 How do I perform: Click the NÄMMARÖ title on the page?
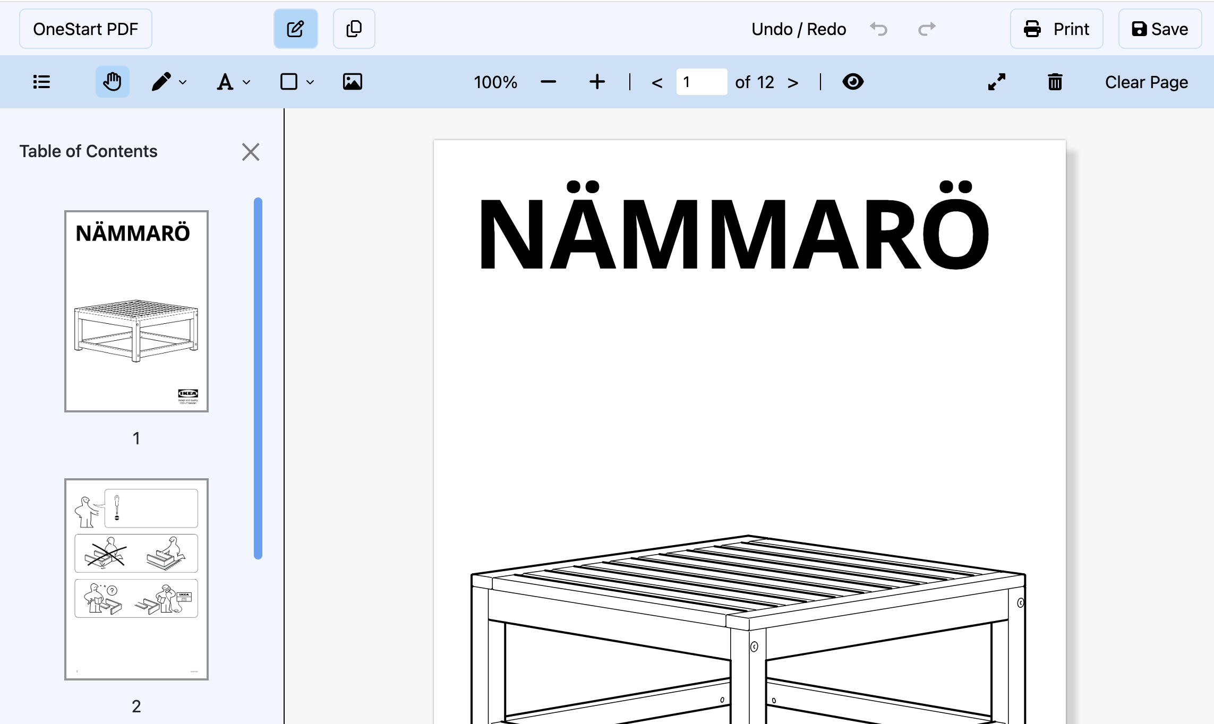pyautogui.click(x=734, y=225)
